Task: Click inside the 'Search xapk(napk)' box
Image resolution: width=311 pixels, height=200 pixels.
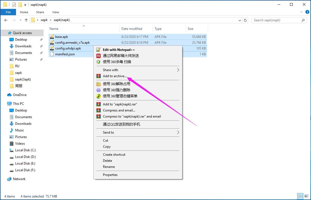Action: click(x=276, y=20)
